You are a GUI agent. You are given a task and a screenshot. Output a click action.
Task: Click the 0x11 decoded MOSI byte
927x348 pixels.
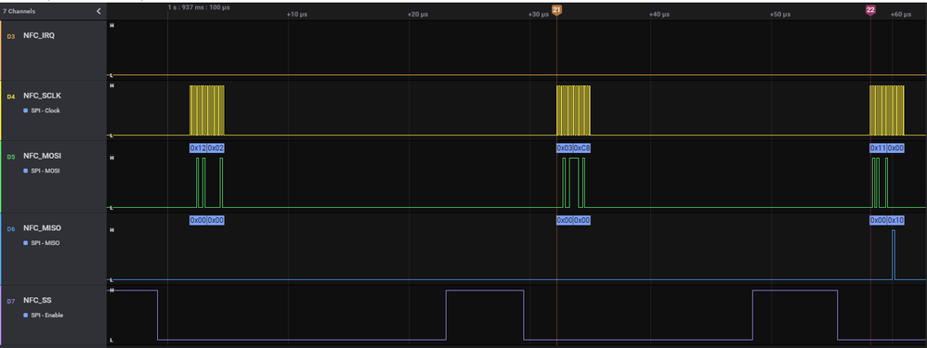click(878, 148)
